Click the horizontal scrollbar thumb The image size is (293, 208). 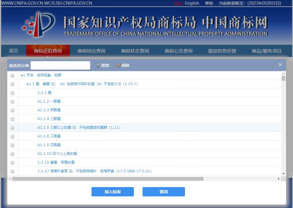108,179
